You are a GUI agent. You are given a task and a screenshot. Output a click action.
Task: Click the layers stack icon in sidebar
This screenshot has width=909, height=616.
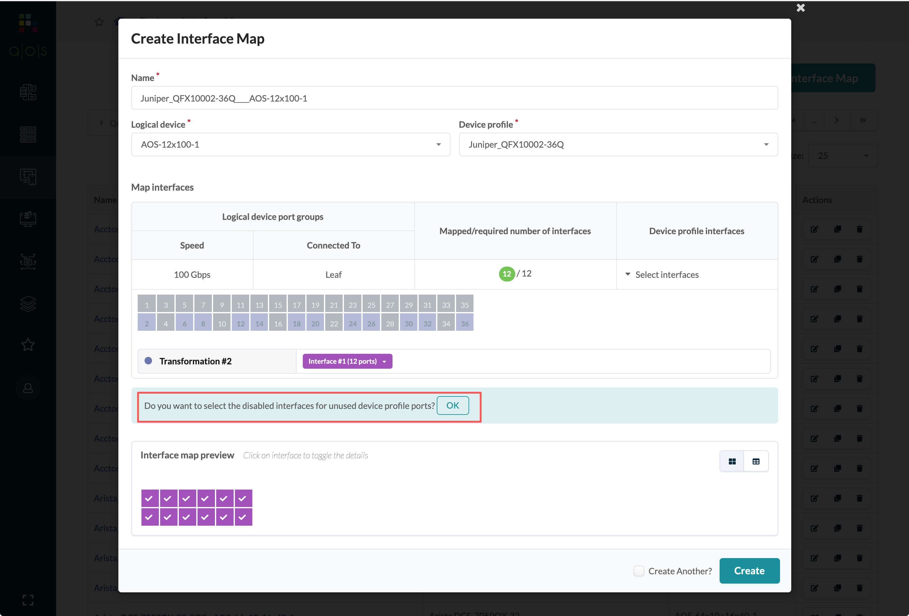click(28, 304)
